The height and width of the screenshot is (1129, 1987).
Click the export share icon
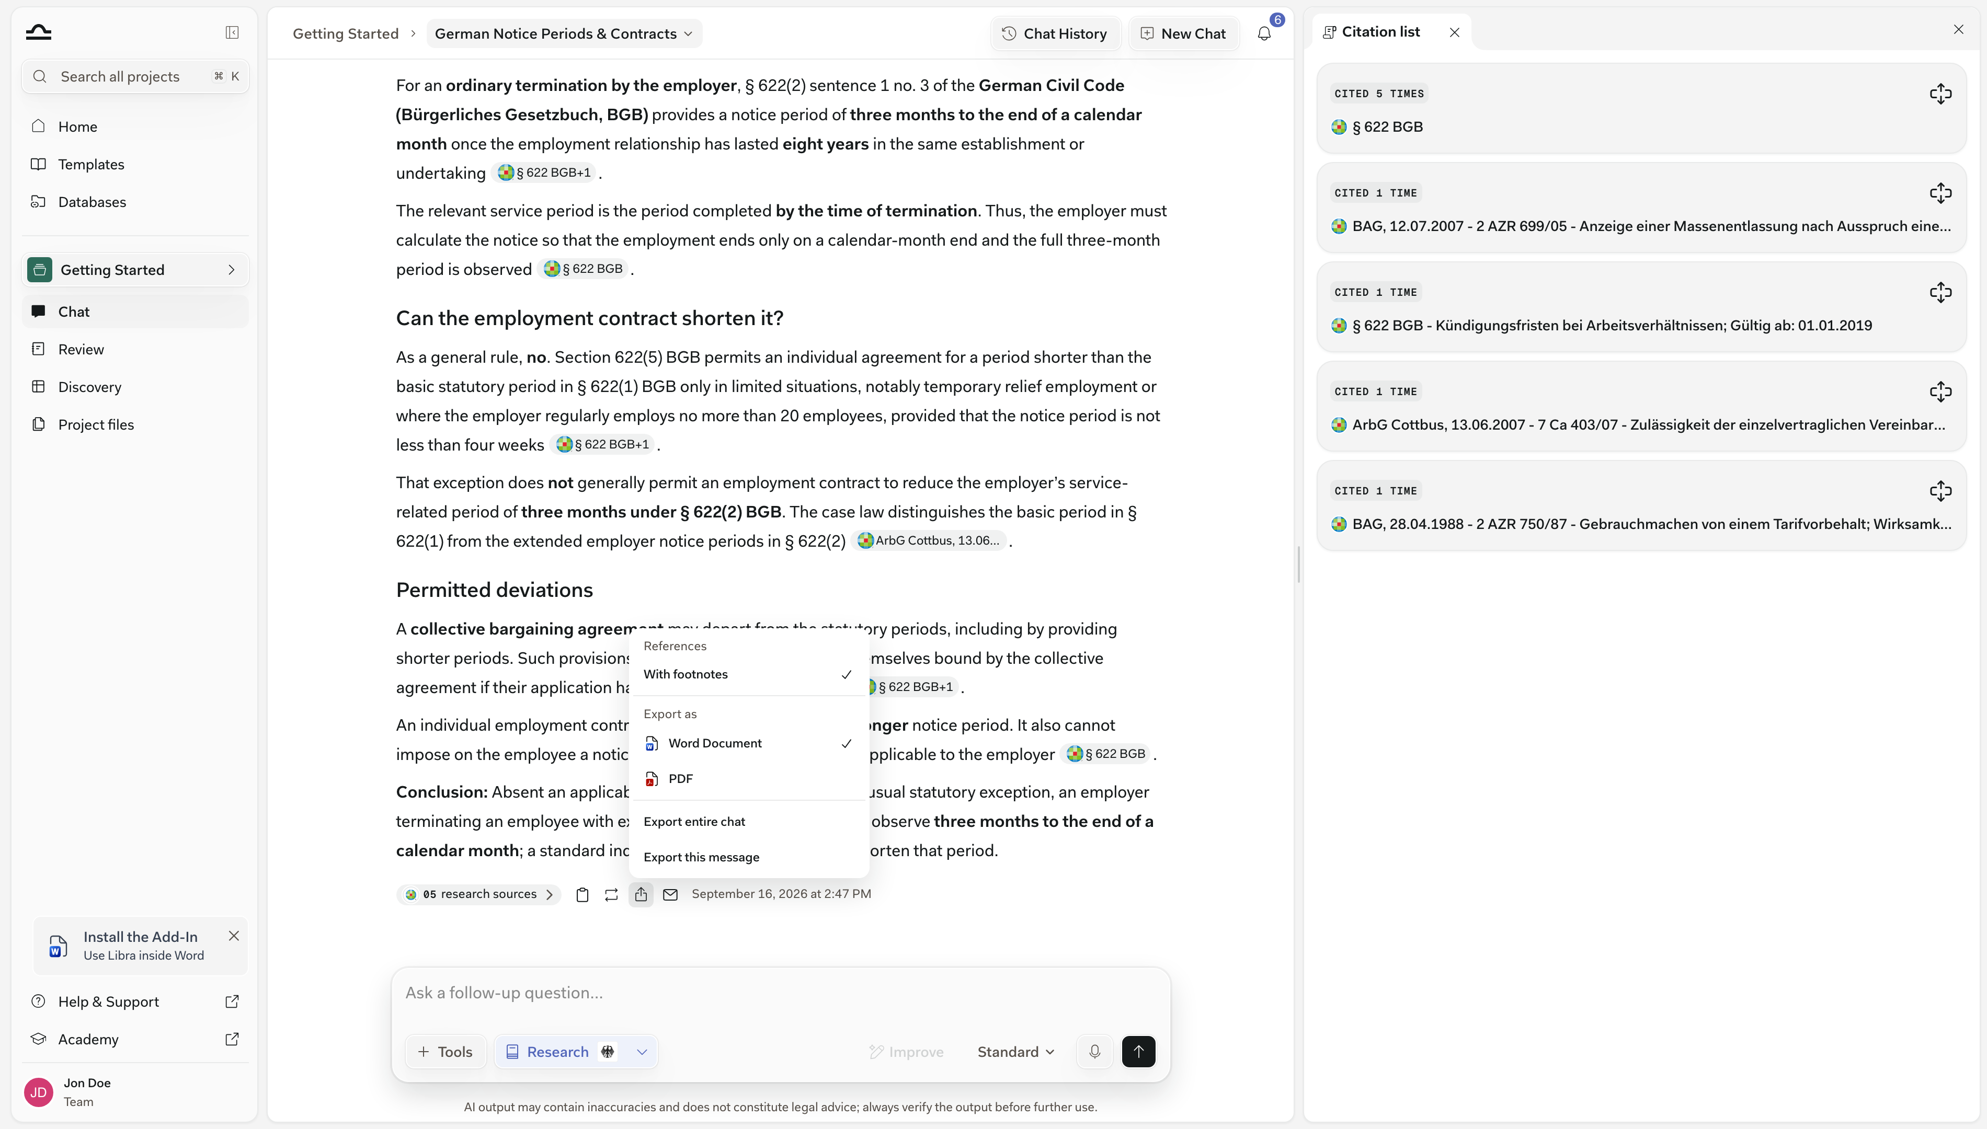[641, 894]
